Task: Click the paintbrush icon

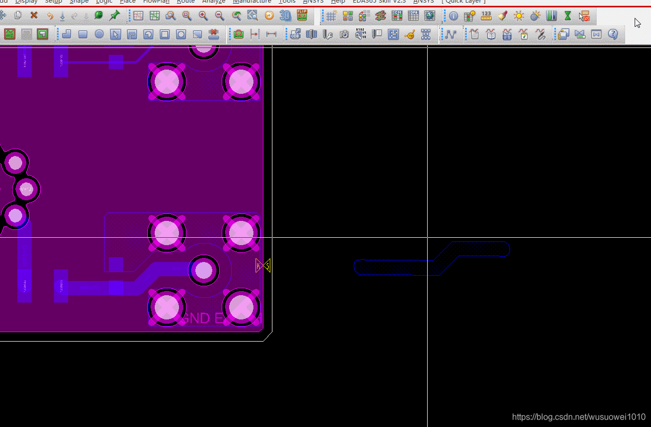Action: click(503, 16)
